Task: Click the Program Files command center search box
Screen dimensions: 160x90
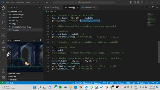Action: tap(84, 2)
